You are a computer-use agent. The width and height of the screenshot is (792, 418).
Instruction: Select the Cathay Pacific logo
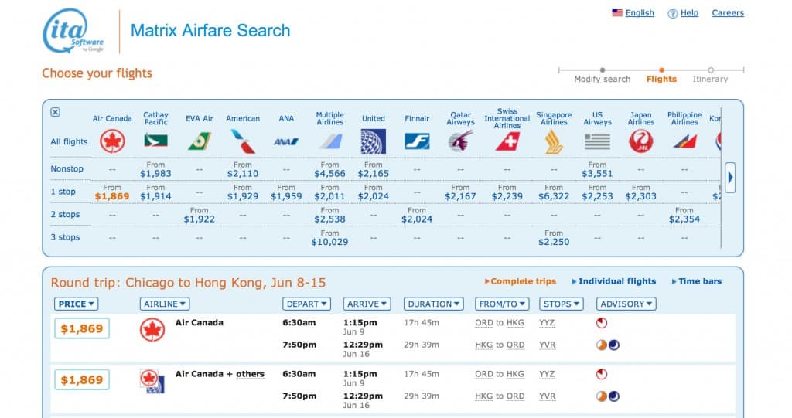tap(155, 141)
